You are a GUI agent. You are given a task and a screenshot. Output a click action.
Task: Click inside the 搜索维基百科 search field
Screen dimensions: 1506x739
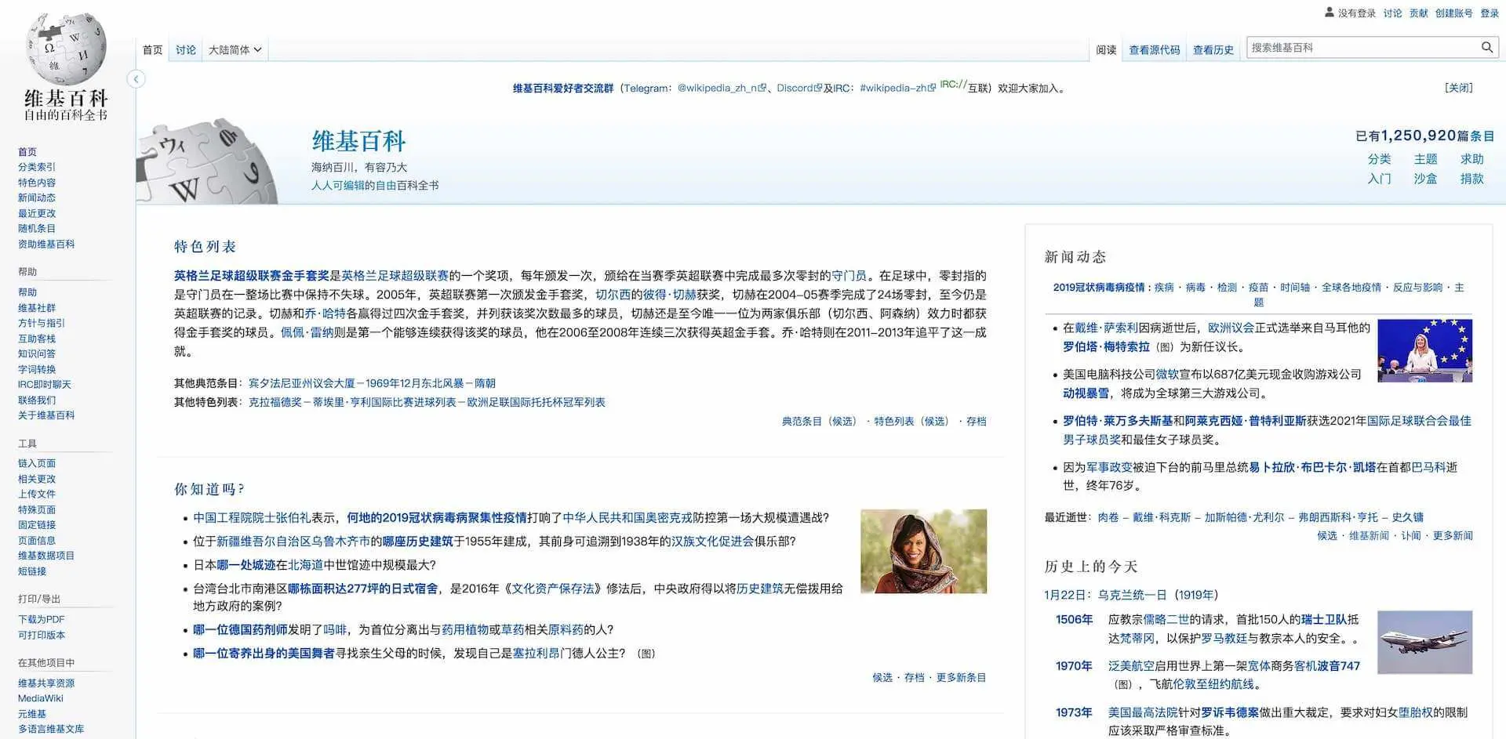point(1361,48)
